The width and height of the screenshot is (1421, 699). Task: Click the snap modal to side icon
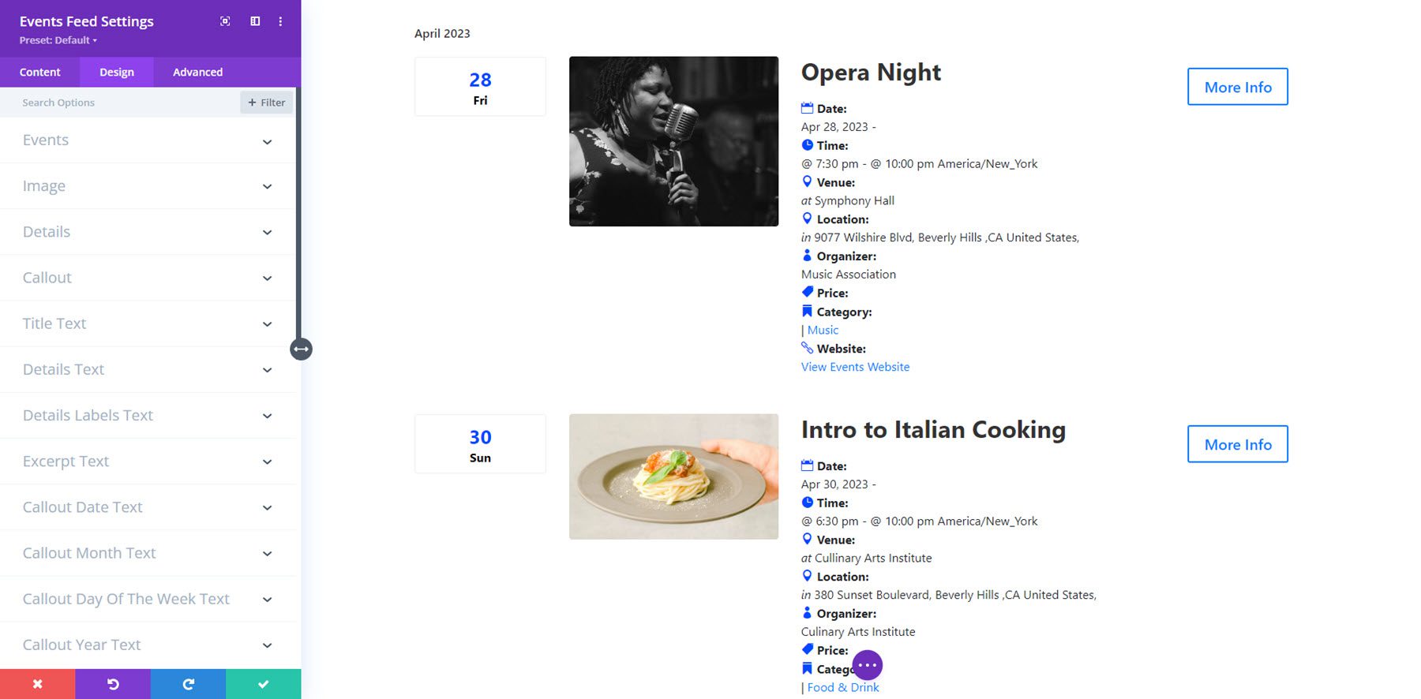point(255,21)
